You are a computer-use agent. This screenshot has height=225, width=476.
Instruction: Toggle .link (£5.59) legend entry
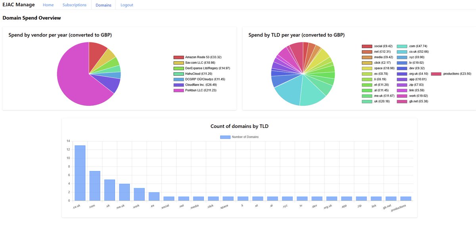click(x=411, y=91)
